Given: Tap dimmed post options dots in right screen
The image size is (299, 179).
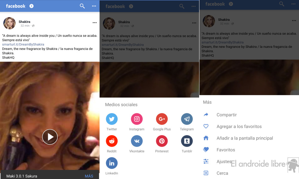Looking at the screenshot, I should point(294,20).
